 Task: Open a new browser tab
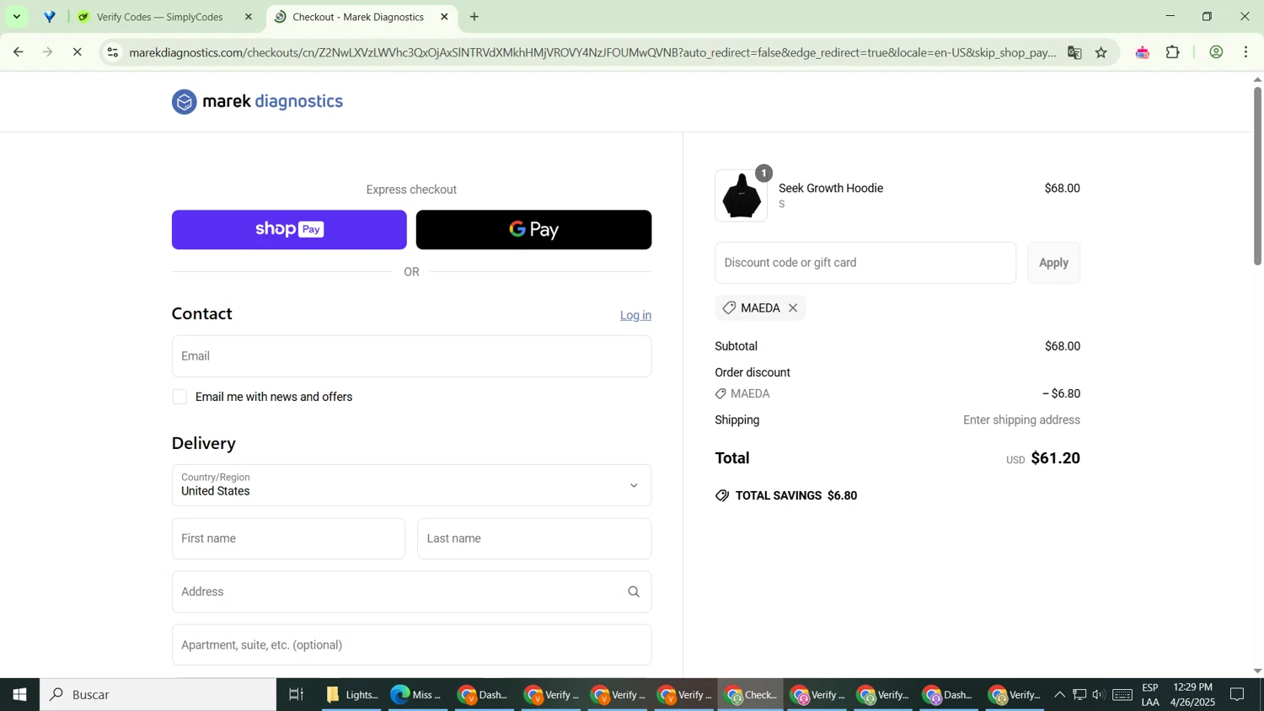474,17
